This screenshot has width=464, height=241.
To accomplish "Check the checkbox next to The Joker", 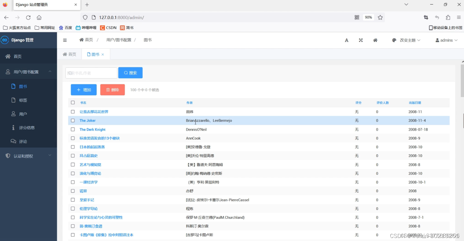I will tap(73, 120).
